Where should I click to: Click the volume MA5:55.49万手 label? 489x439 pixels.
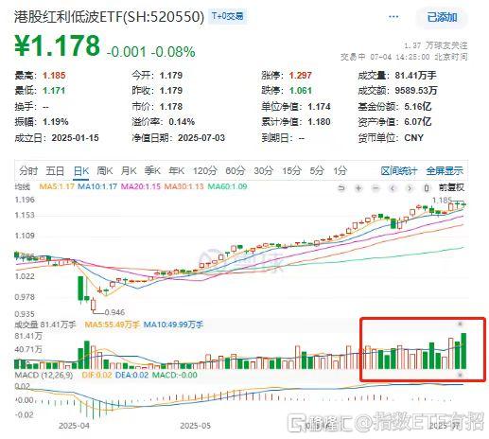pyautogui.click(x=112, y=325)
